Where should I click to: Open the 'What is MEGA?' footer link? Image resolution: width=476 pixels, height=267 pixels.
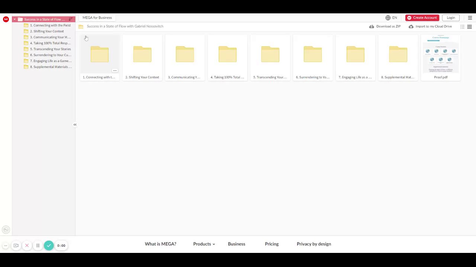pyautogui.click(x=161, y=244)
